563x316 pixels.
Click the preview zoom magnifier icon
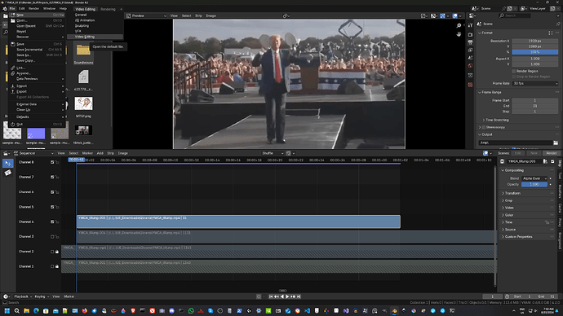coord(459,25)
